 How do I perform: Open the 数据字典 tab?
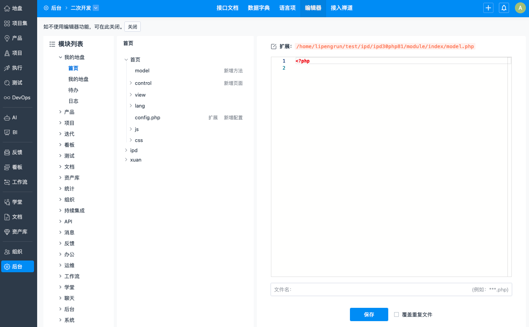(258, 8)
